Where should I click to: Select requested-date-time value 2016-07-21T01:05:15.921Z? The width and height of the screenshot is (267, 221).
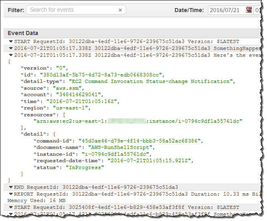149,161
